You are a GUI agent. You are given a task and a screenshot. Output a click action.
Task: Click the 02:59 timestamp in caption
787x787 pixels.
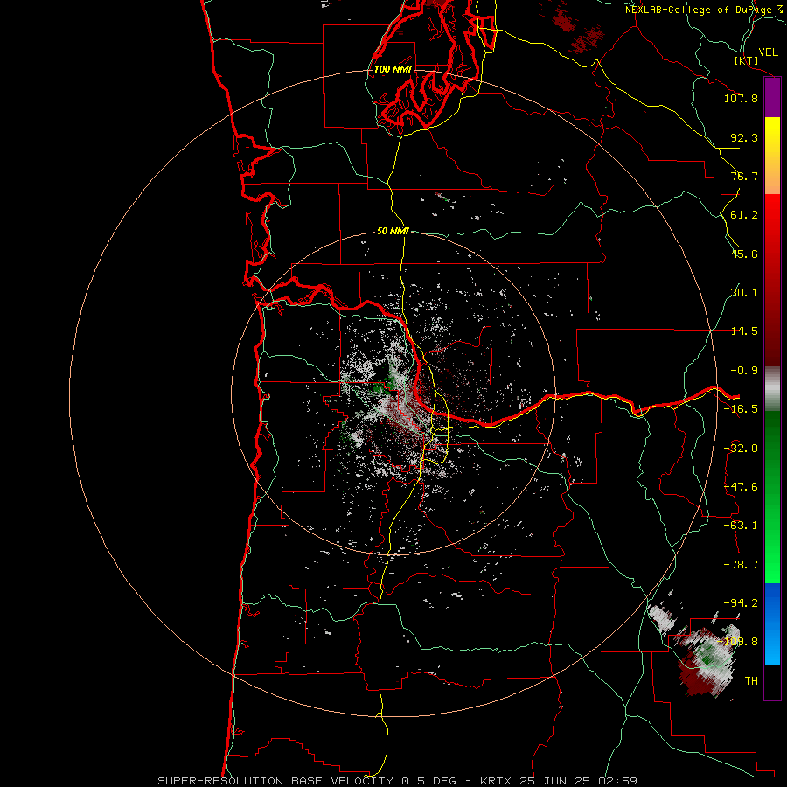point(618,781)
